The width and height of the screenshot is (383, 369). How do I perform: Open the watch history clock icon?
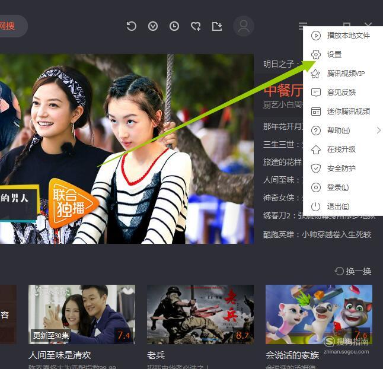174,26
